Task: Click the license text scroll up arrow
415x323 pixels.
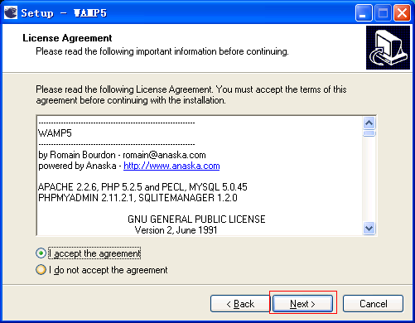Action: [x=369, y=123]
